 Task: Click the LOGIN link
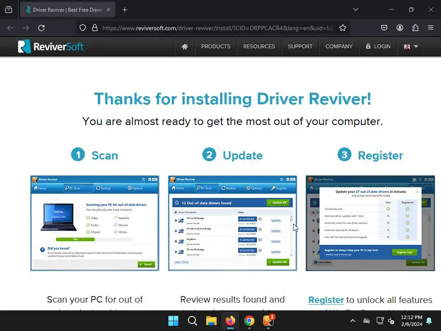pos(378,47)
